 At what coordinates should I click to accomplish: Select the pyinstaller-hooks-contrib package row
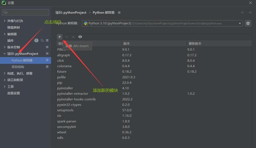tap(154, 99)
